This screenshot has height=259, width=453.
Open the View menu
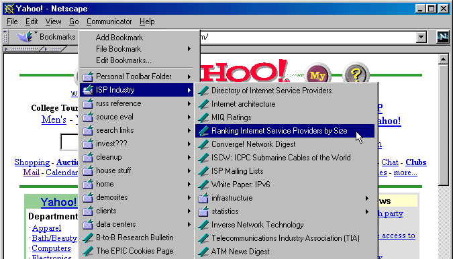[x=53, y=21]
